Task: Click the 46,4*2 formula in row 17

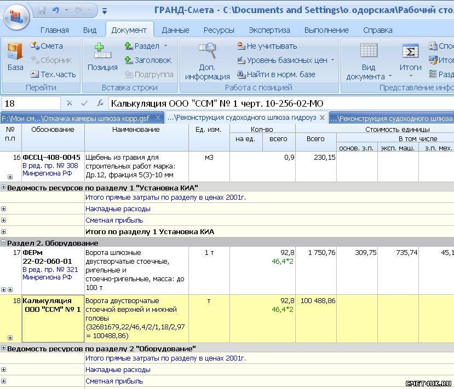Action: coord(282,262)
